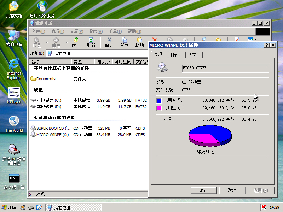Screen dimensions: 283x212
Task: Click the help question mark button
Action: (267, 45)
